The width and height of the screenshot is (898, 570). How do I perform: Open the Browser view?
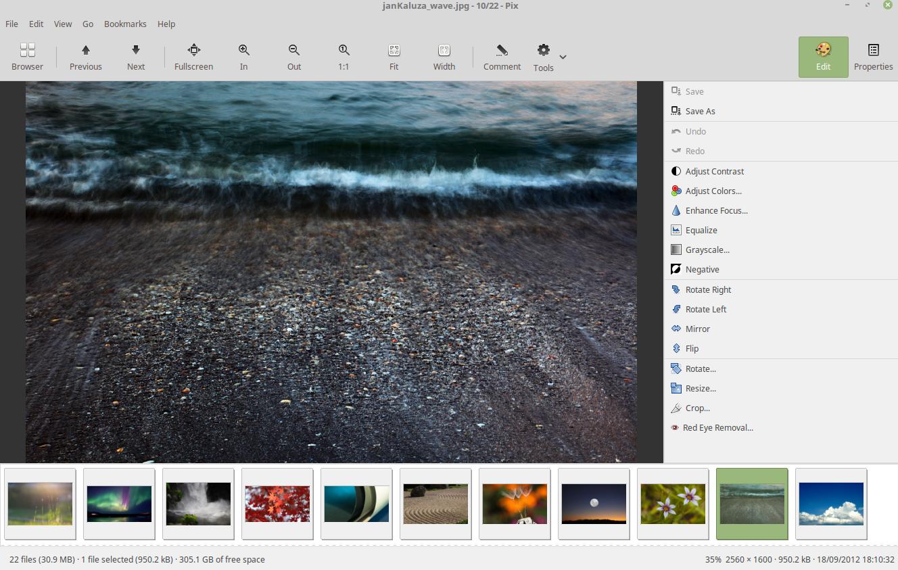point(27,57)
